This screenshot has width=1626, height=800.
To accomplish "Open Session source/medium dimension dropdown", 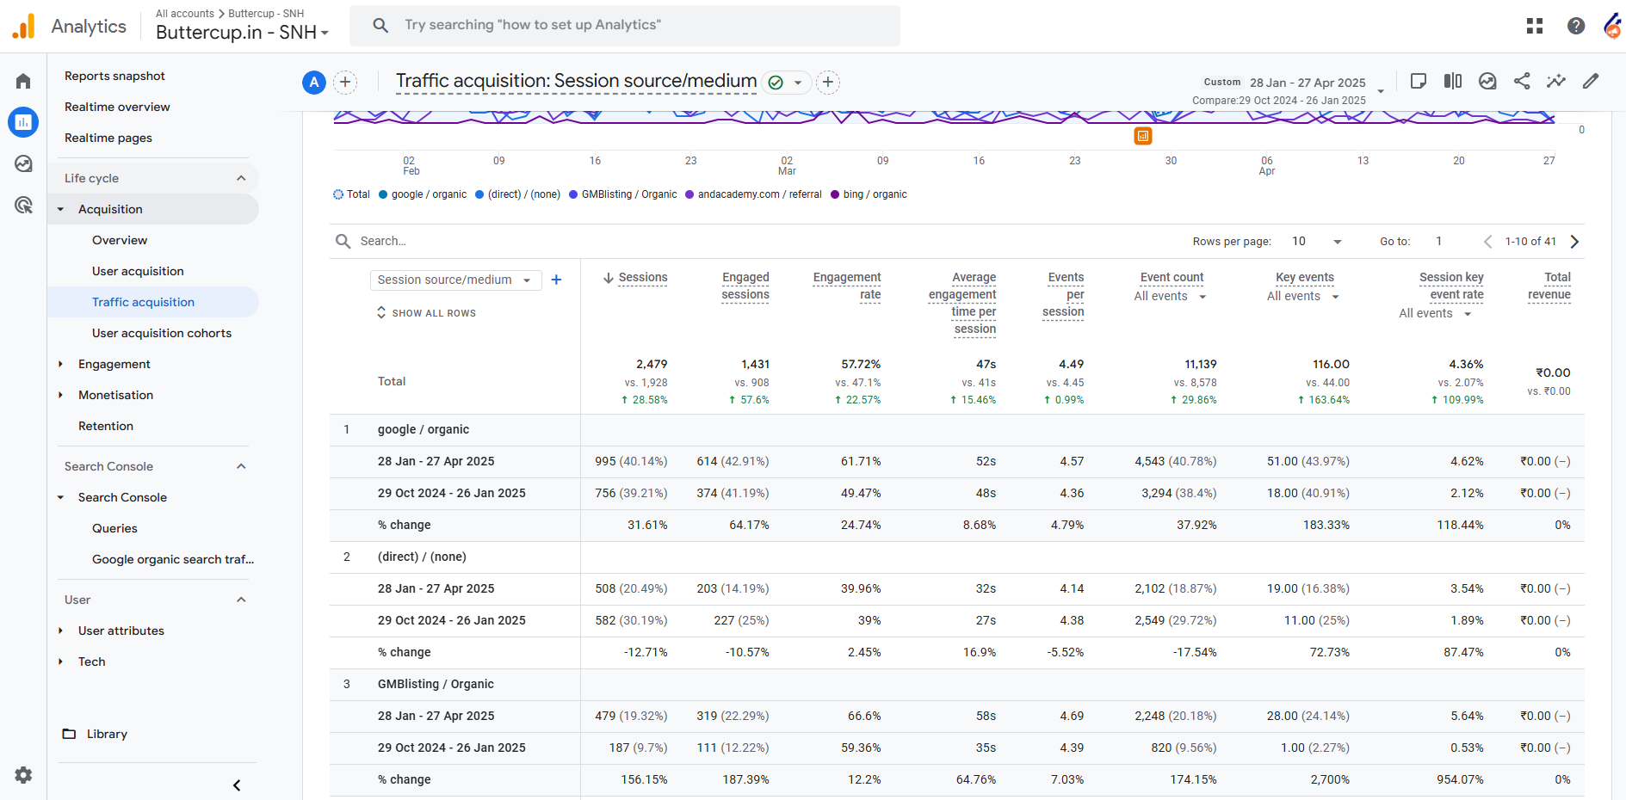I will click(x=455, y=280).
